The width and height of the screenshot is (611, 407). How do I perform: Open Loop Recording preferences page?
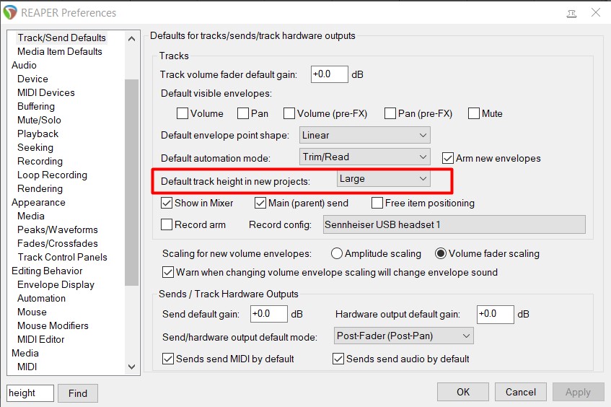coord(52,175)
